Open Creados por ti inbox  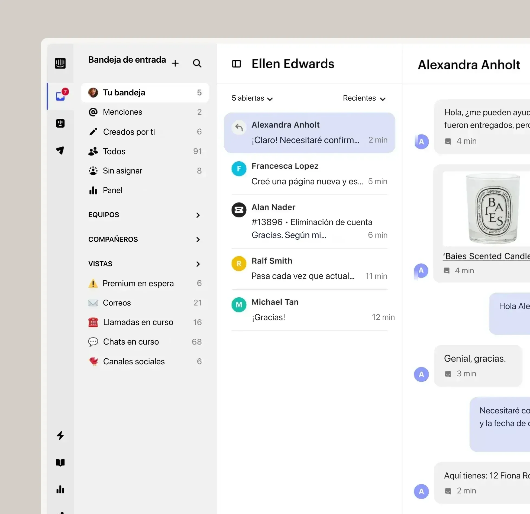145,132
